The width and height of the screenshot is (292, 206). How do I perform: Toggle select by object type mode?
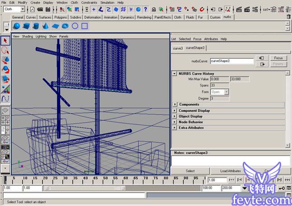[70, 9]
